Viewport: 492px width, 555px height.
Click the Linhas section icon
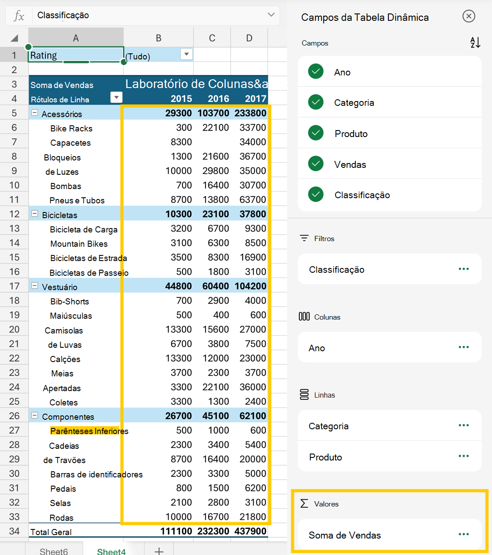[x=304, y=395]
